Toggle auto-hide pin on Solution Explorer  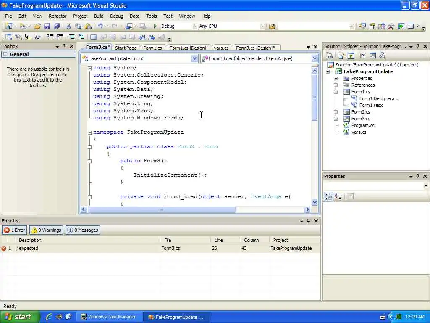418,46
